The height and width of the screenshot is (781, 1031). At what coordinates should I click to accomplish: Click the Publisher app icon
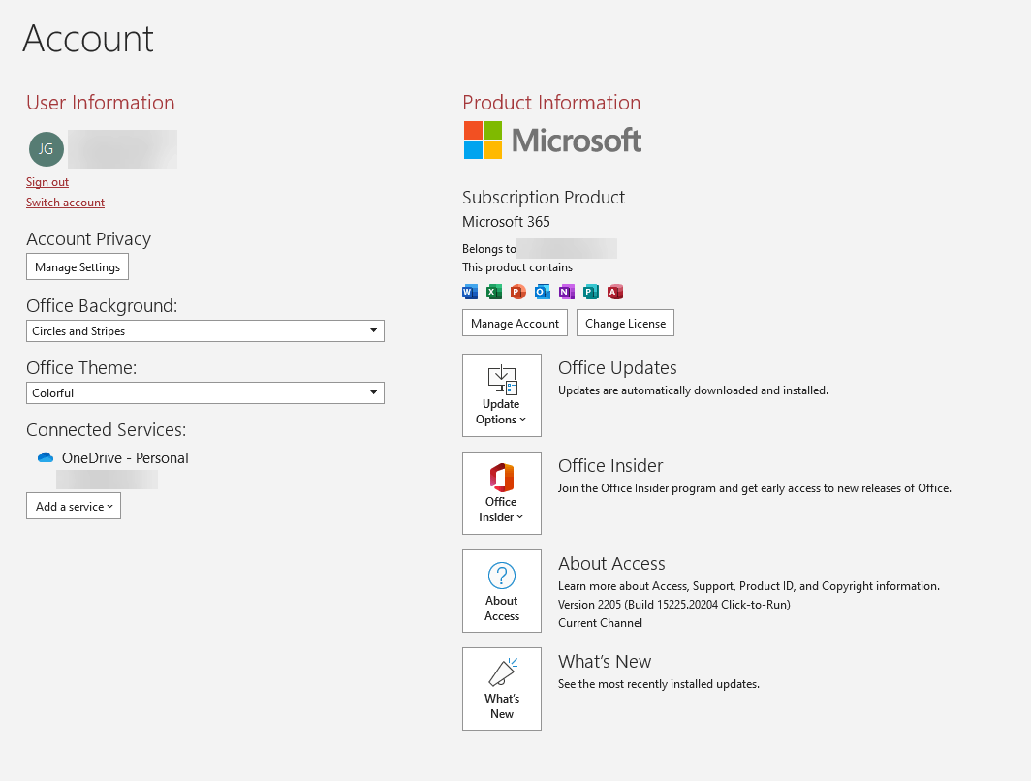[x=590, y=292]
